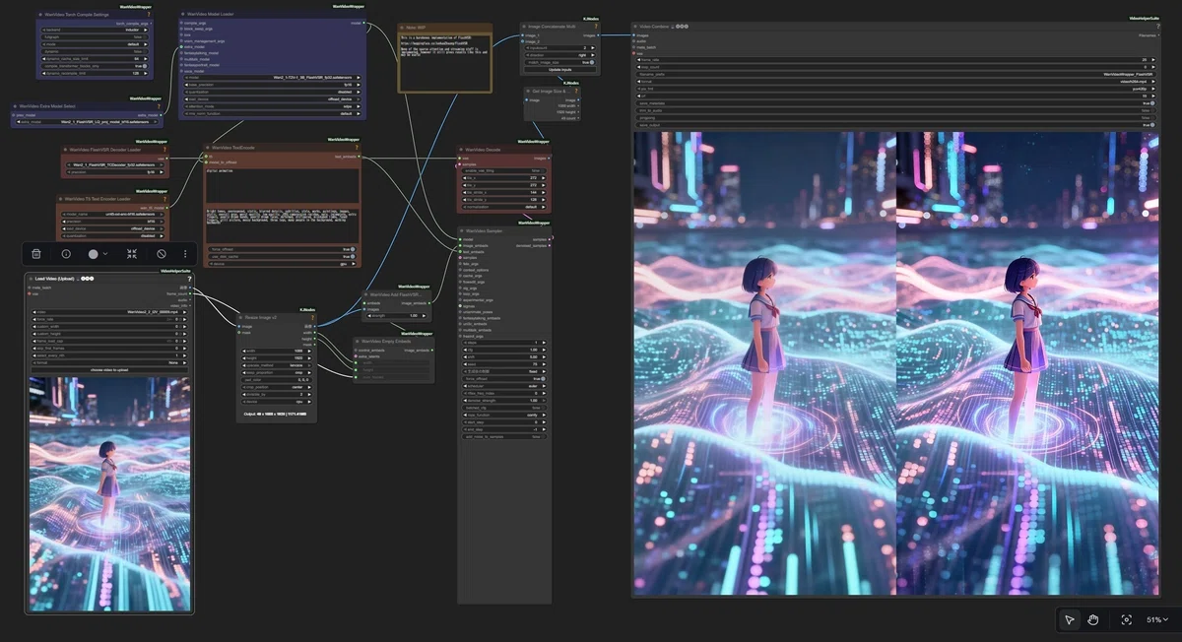This screenshot has width=1182, height=642.
Task: Open help for Resize Image v2 node
Action: pyautogui.click(x=313, y=317)
